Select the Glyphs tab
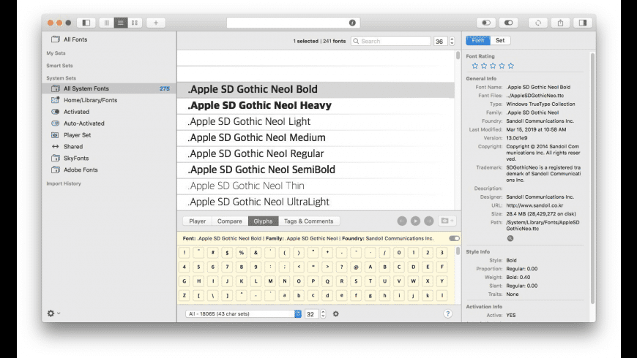Screen dimensions: 637x358 (x=264, y=221)
